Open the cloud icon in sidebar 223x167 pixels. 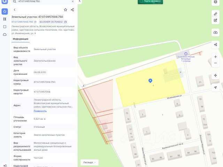click(5, 34)
